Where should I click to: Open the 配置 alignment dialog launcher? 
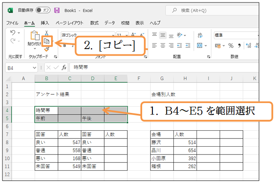[x=208, y=56]
